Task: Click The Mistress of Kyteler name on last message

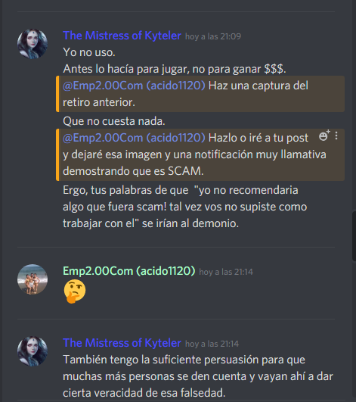Action: (122, 343)
